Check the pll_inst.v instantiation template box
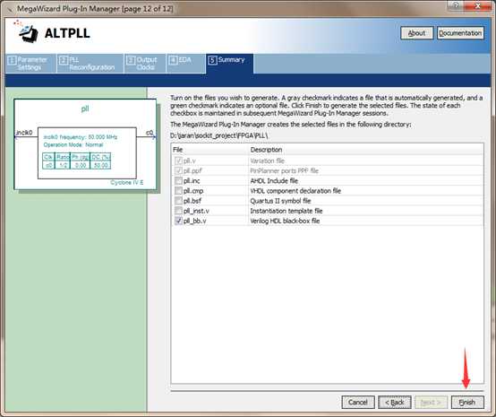 pyautogui.click(x=178, y=211)
